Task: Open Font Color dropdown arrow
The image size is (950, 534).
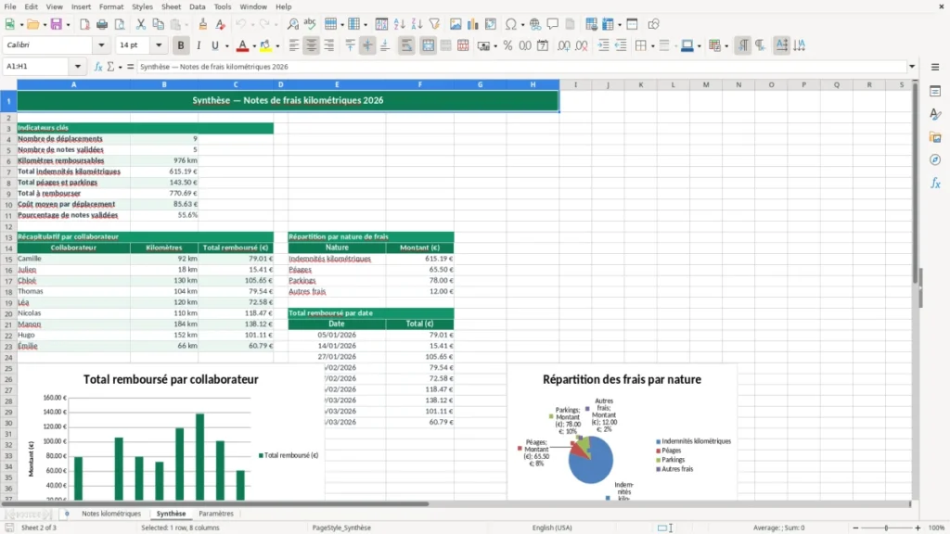Action: [254, 46]
